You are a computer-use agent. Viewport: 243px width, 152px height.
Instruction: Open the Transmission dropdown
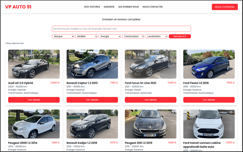[133, 36]
